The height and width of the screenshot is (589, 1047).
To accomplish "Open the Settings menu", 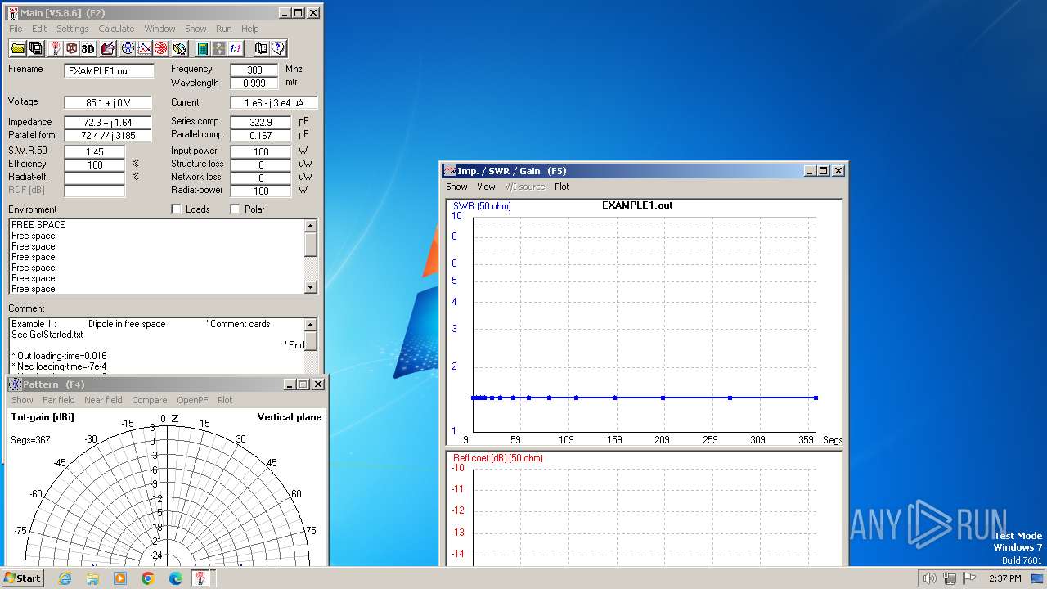I will (x=73, y=29).
